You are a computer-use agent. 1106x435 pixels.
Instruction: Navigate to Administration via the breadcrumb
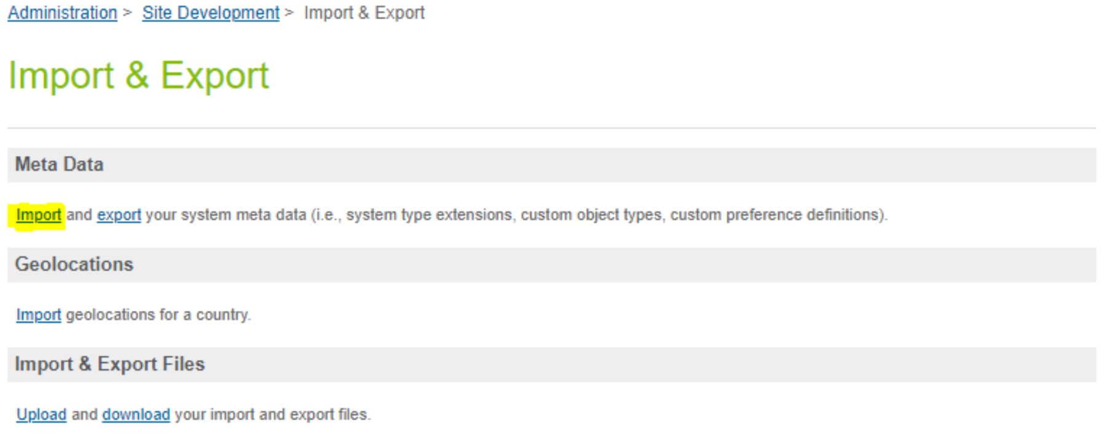pos(60,12)
